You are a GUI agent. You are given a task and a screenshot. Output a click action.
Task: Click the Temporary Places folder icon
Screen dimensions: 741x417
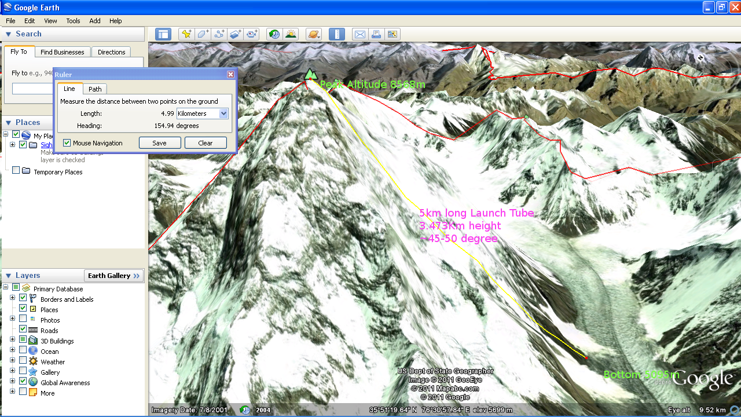point(26,171)
